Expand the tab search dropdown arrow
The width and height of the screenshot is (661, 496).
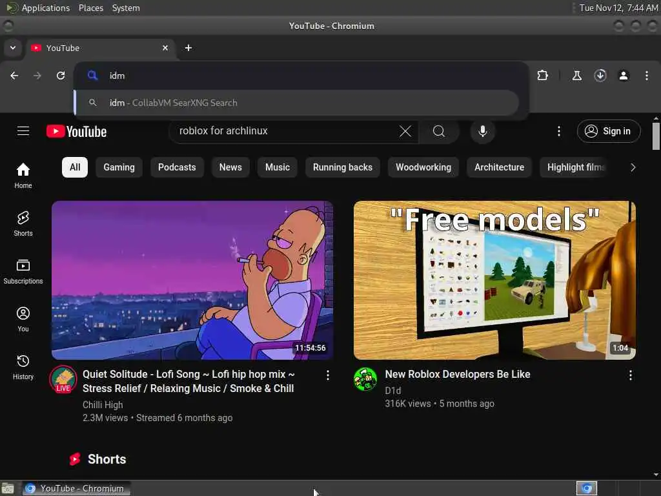13,48
